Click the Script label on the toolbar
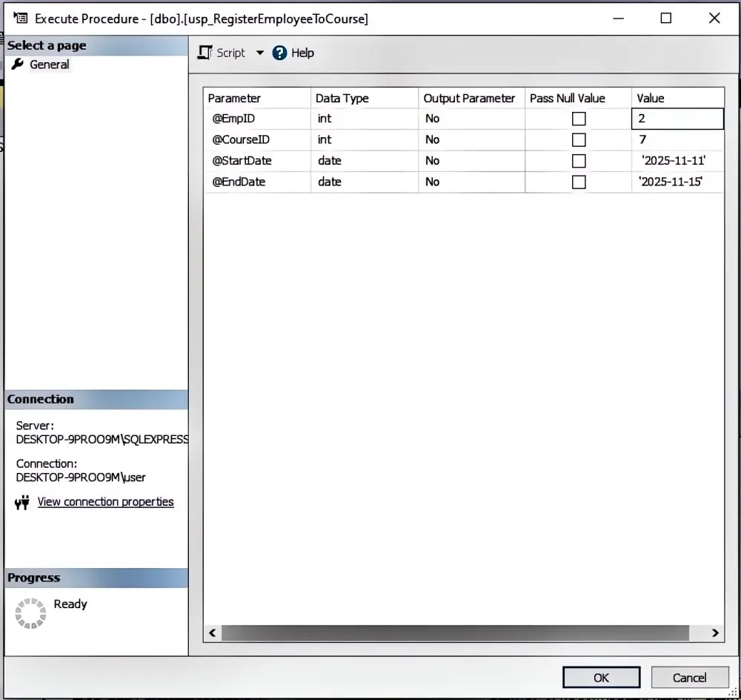The height and width of the screenshot is (700, 741). [x=230, y=52]
